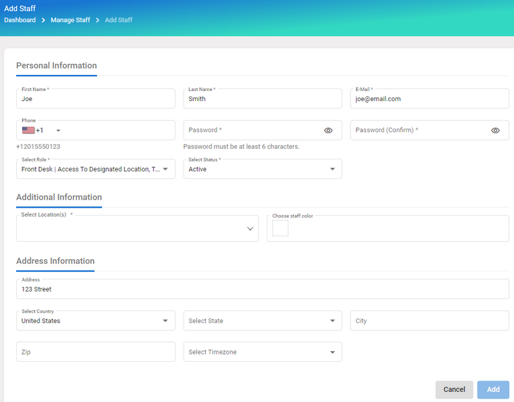This screenshot has height=402, width=514.
Task: Focus the Address field with 123 Street
Action: pos(263,289)
